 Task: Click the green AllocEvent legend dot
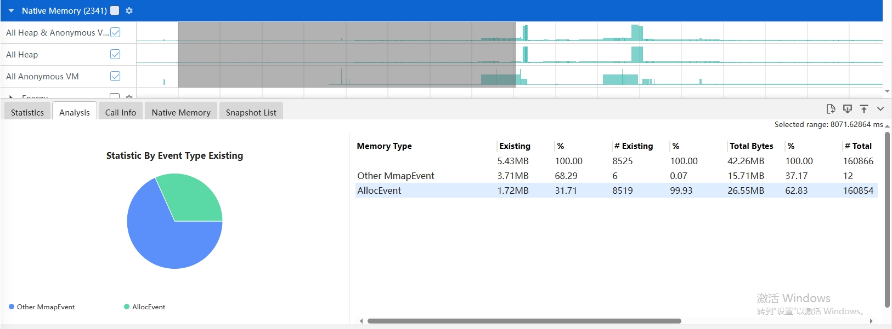127,307
